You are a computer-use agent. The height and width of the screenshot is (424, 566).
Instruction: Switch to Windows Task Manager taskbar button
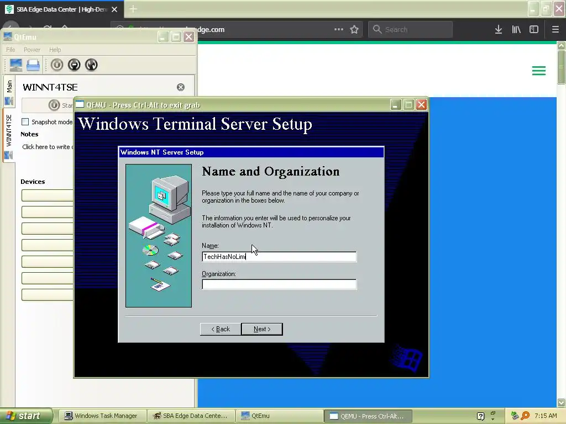[102, 416]
